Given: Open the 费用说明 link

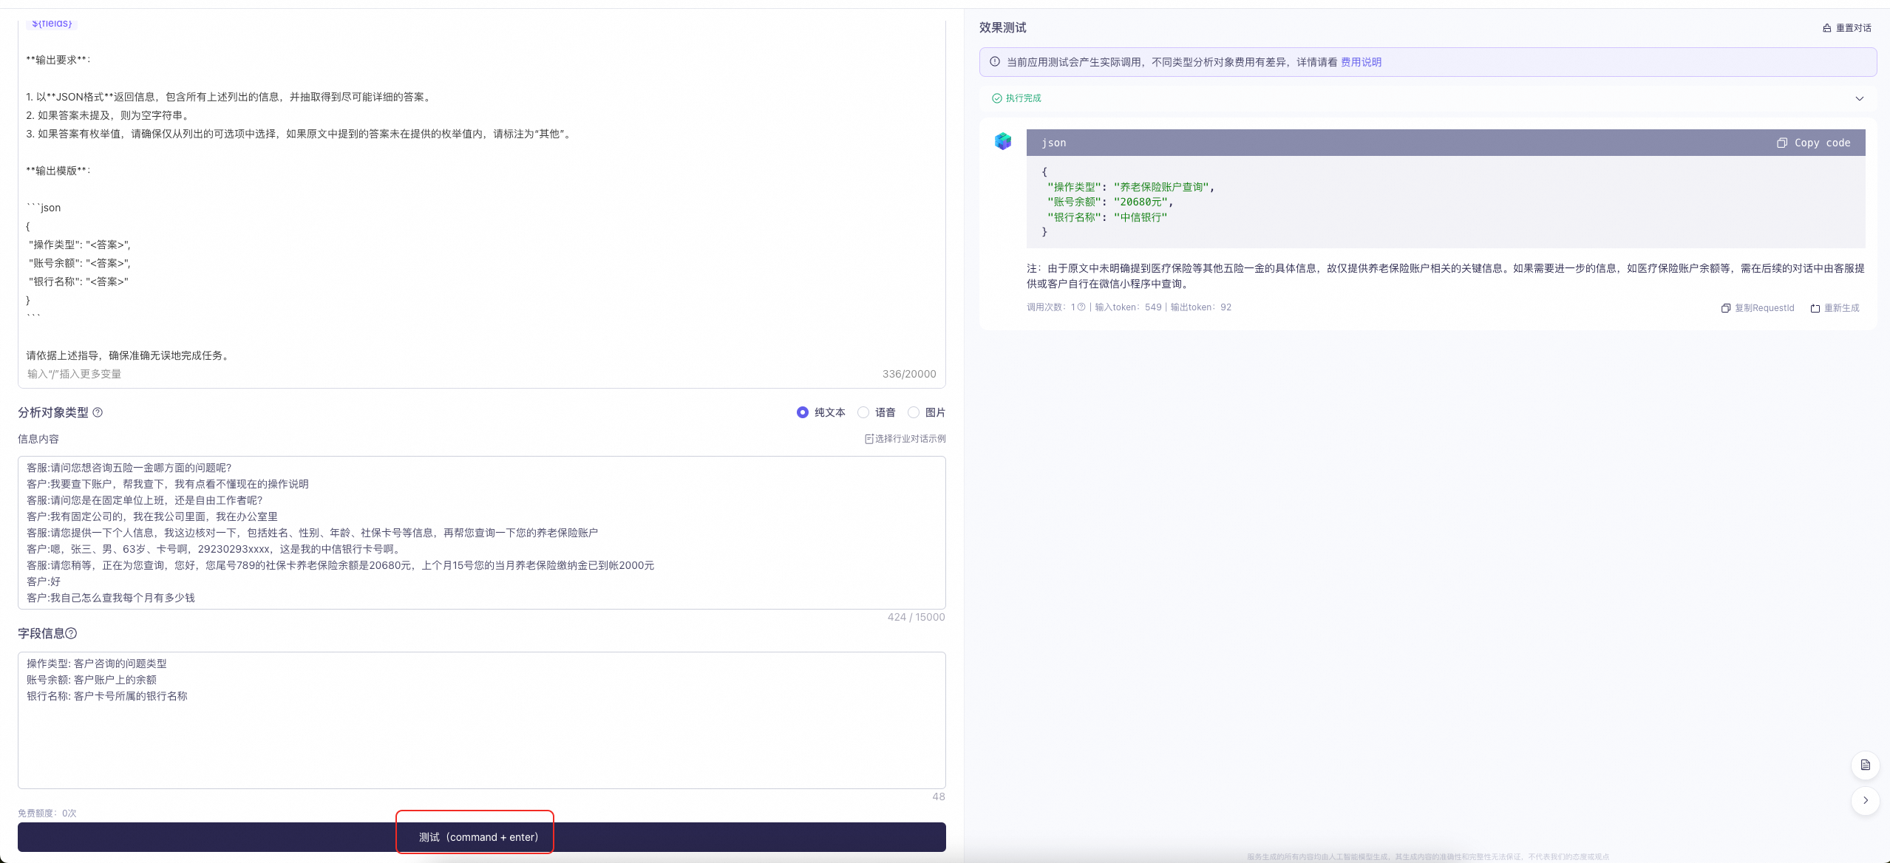Looking at the screenshot, I should pos(1361,62).
